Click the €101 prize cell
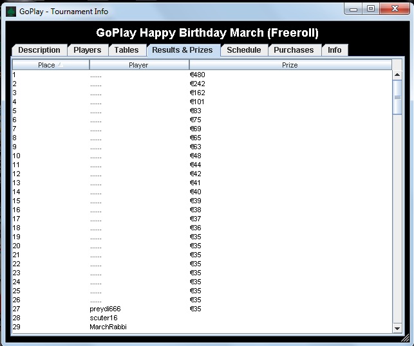The image size is (414, 346). point(197,102)
